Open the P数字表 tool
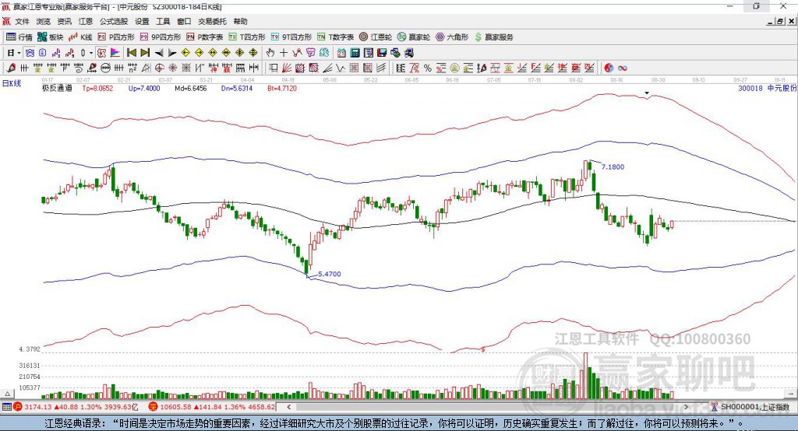The image size is (798, 431). (204, 37)
